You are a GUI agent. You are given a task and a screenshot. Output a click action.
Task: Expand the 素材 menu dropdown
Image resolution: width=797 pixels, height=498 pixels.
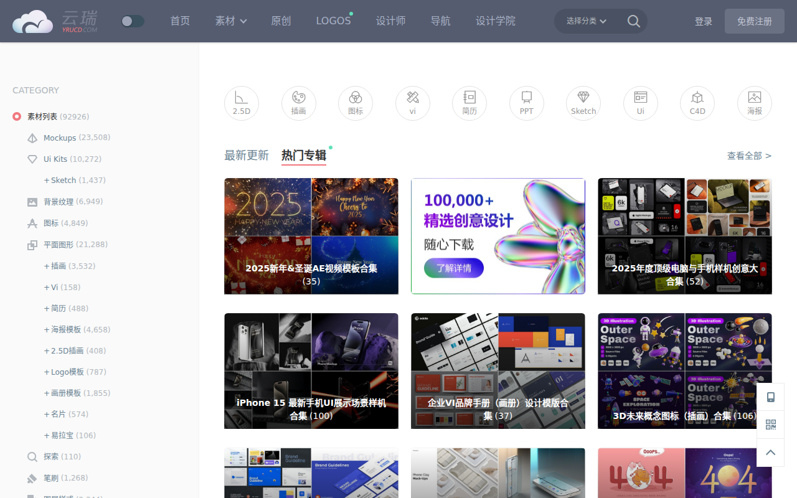(x=231, y=21)
